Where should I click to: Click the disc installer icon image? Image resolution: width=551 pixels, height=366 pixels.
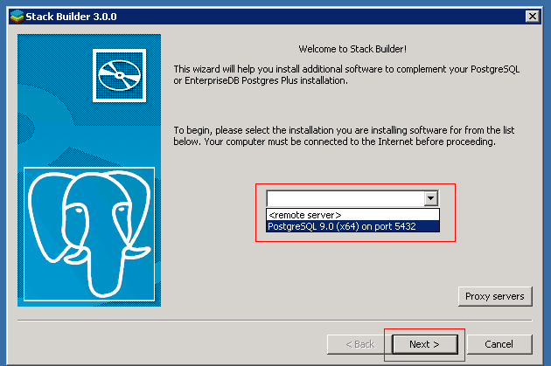119,75
